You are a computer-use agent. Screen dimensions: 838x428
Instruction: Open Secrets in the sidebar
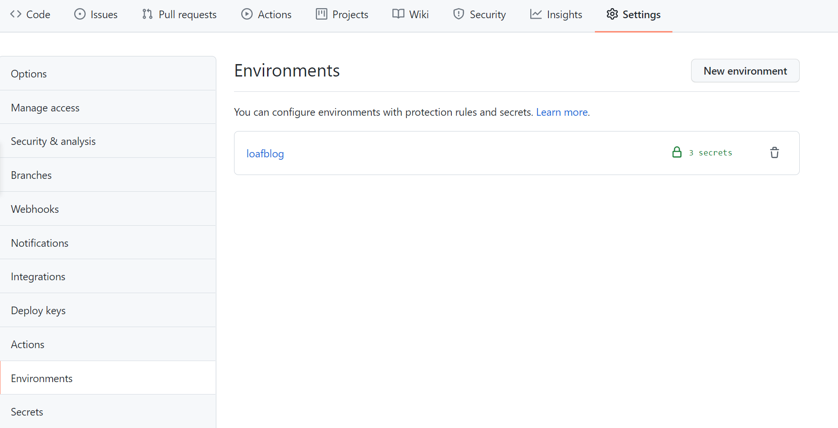(108, 412)
